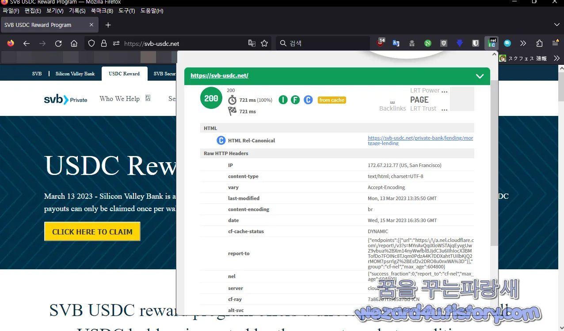Open the extensions puzzle-piece menu
Image resolution: width=564 pixels, height=331 pixels.
pyautogui.click(x=539, y=43)
